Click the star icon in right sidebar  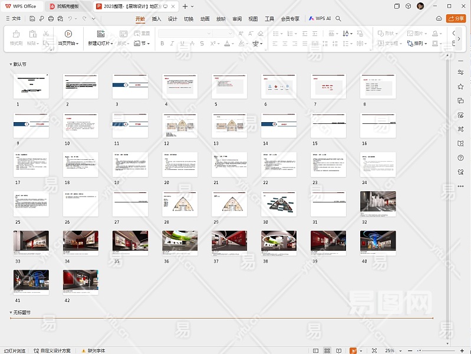[x=460, y=87]
